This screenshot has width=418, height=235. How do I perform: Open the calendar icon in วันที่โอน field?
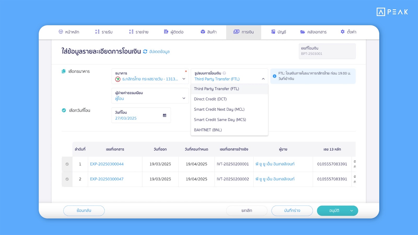165,115
